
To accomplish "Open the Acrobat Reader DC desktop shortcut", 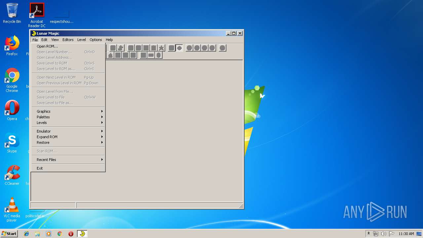I will (x=37, y=15).
